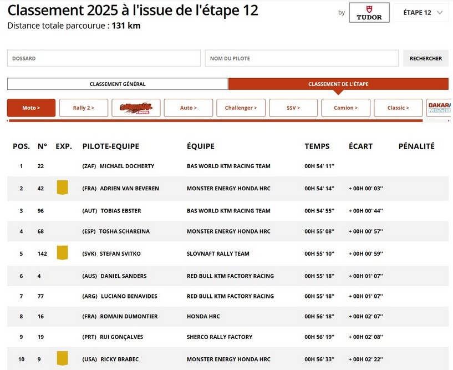The image size is (453, 370).
Task: Click the PÉNALITÉ column header
Action: coord(416,146)
